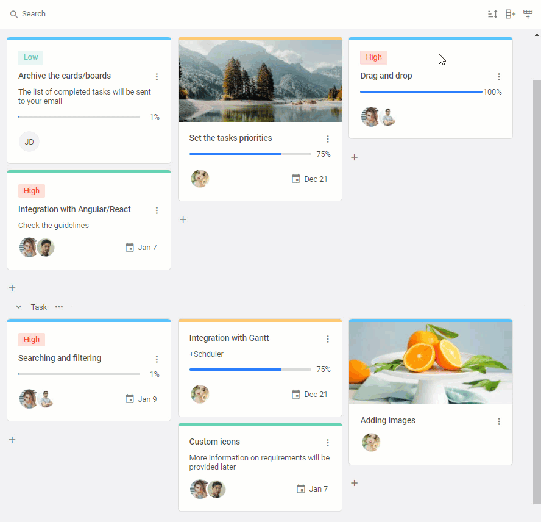Click the JD user avatar
The width and height of the screenshot is (541, 522).
tap(29, 141)
